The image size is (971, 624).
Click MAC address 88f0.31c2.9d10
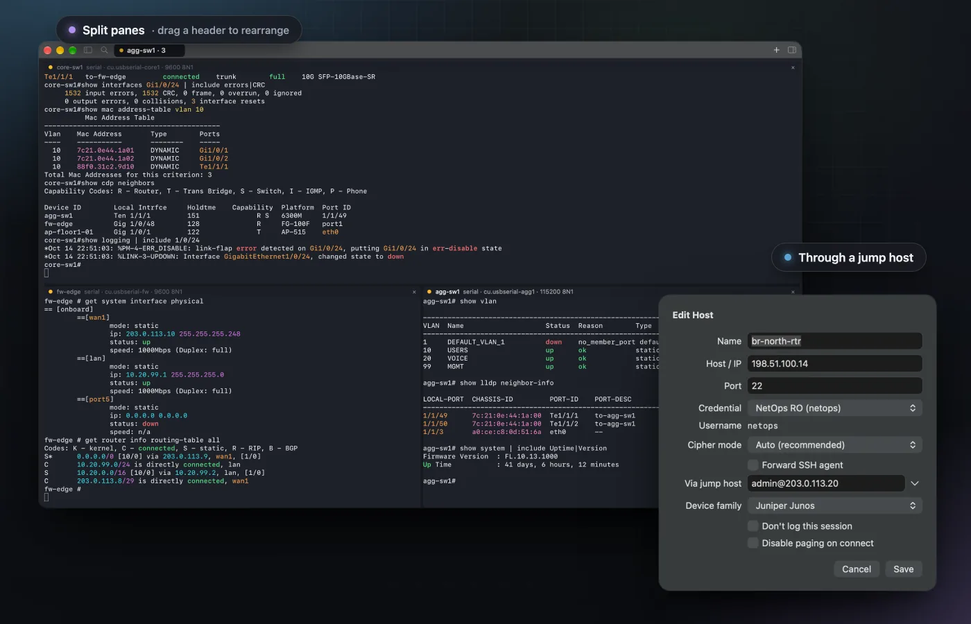pyautogui.click(x=105, y=167)
